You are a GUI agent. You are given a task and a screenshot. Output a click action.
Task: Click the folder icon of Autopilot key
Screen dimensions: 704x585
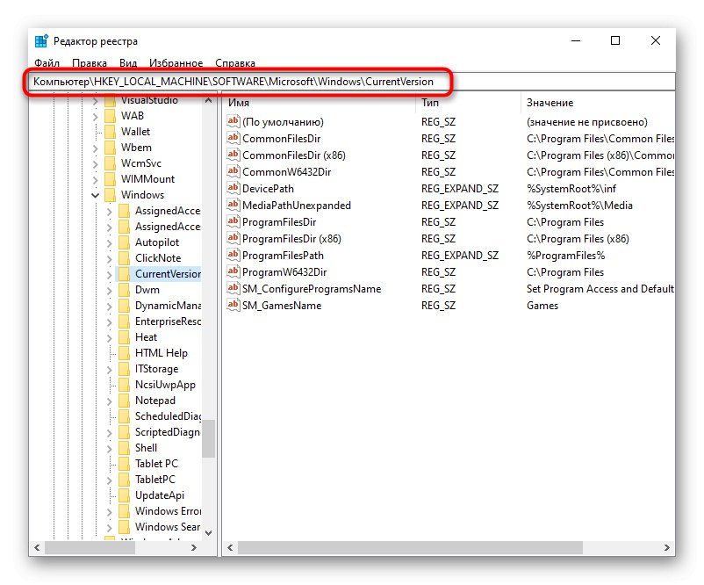(124, 242)
